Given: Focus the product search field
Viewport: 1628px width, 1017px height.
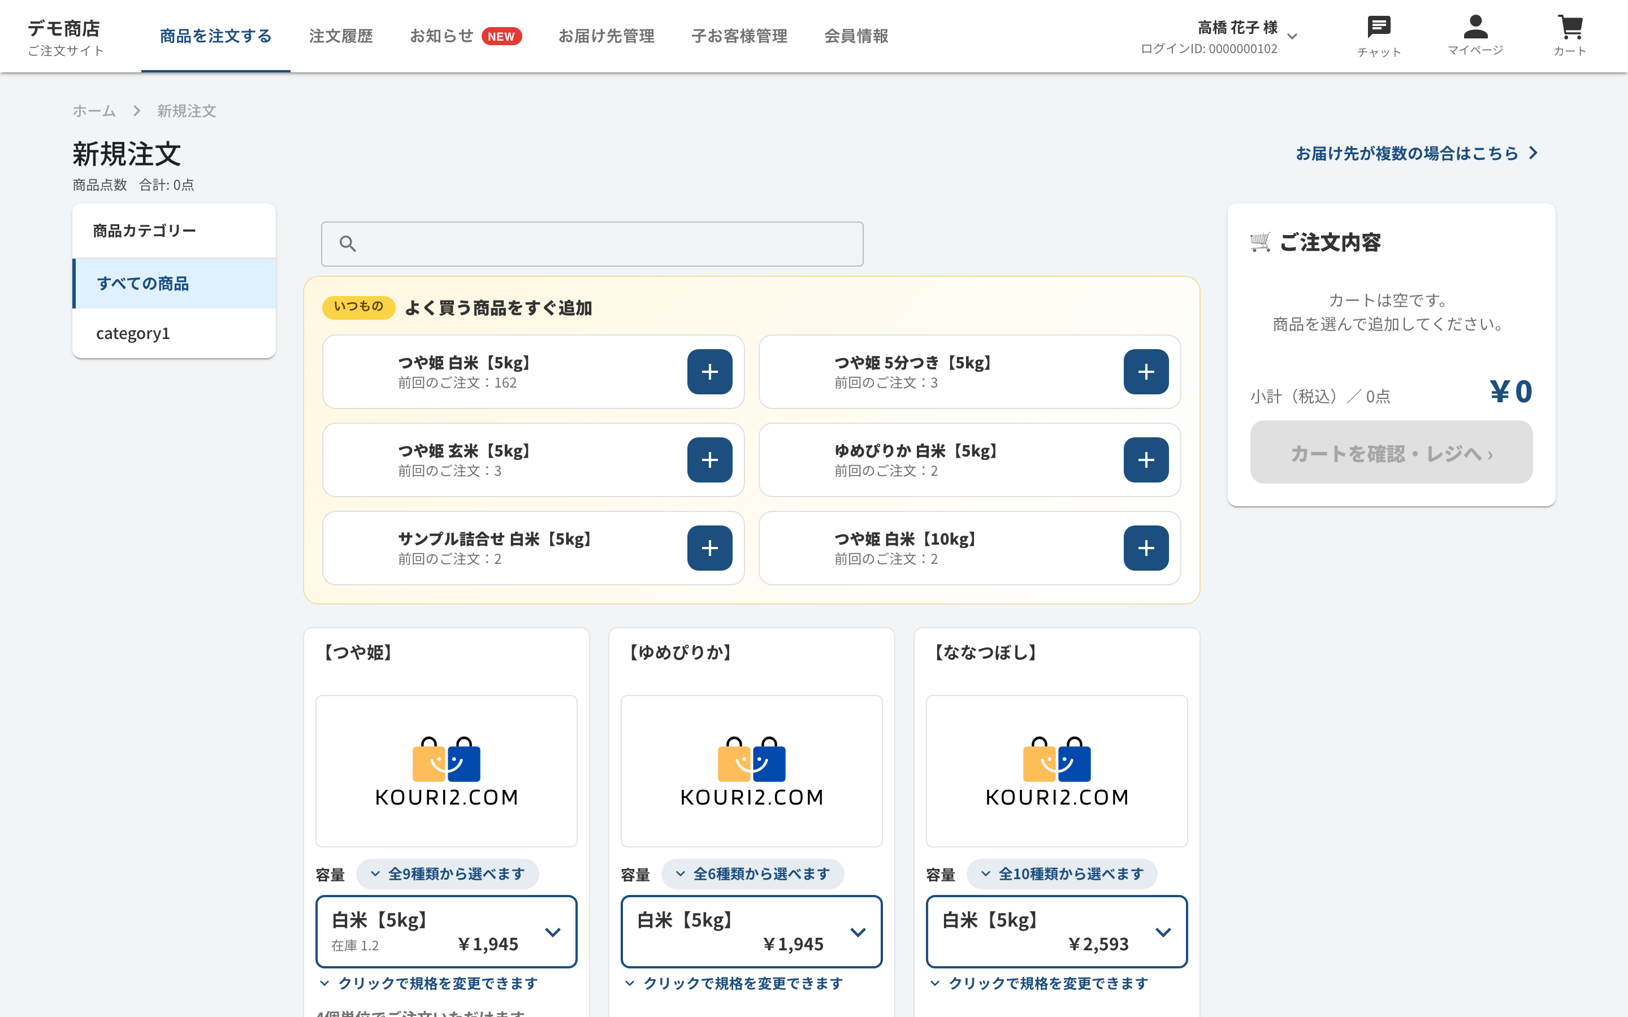Looking at the screenshot, I should tap(592, 244).
